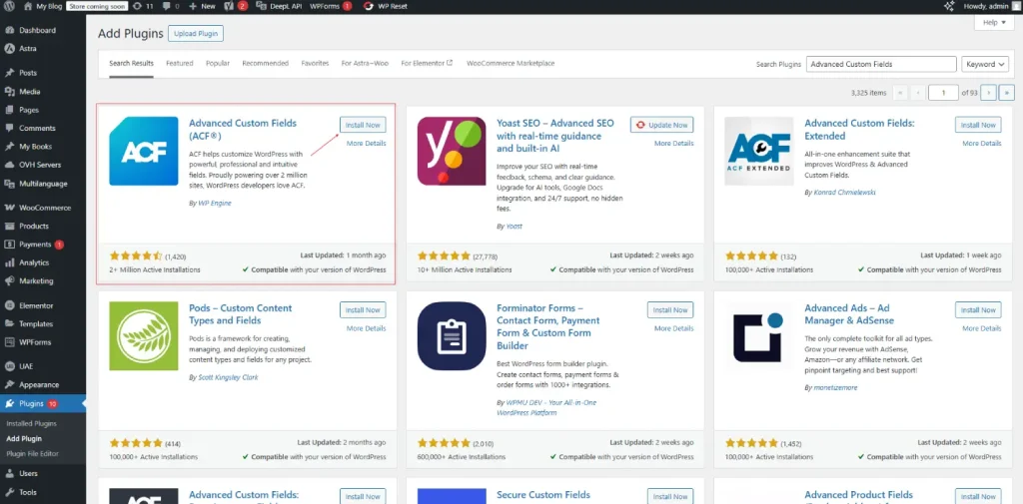Open Elementor from the sidebar menu

point(37,305)
